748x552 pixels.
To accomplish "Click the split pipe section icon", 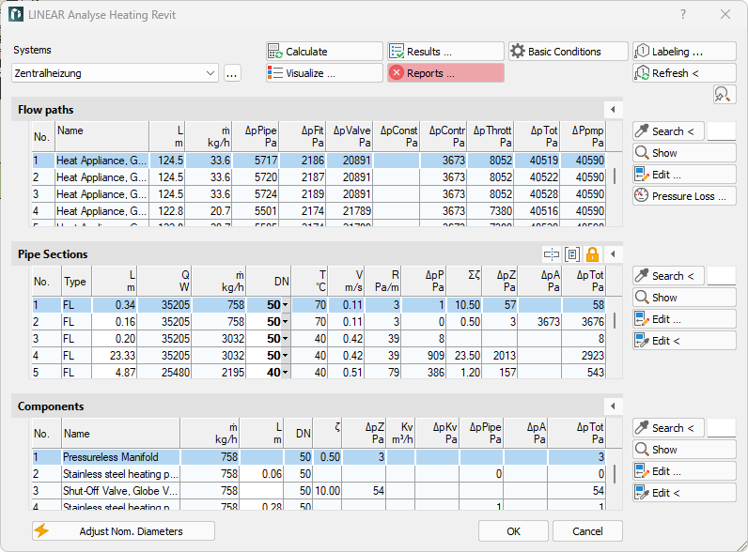I will [552, 254].
